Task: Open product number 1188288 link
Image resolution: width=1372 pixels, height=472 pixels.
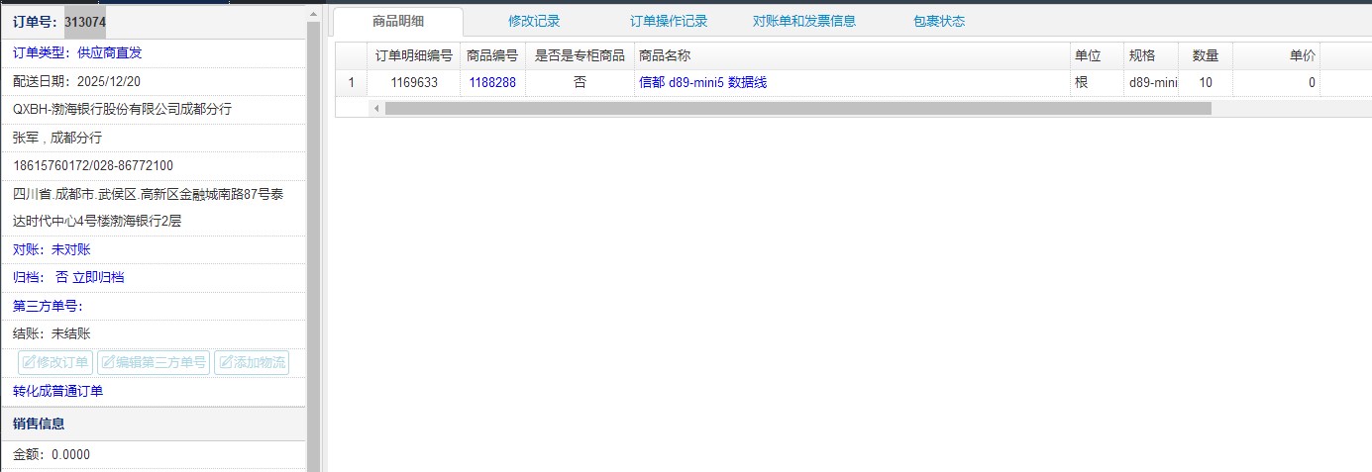Action: click(492, 83)
